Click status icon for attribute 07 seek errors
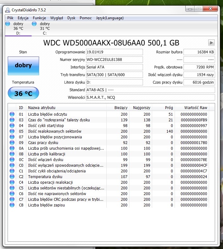 (x=12, y=137)
